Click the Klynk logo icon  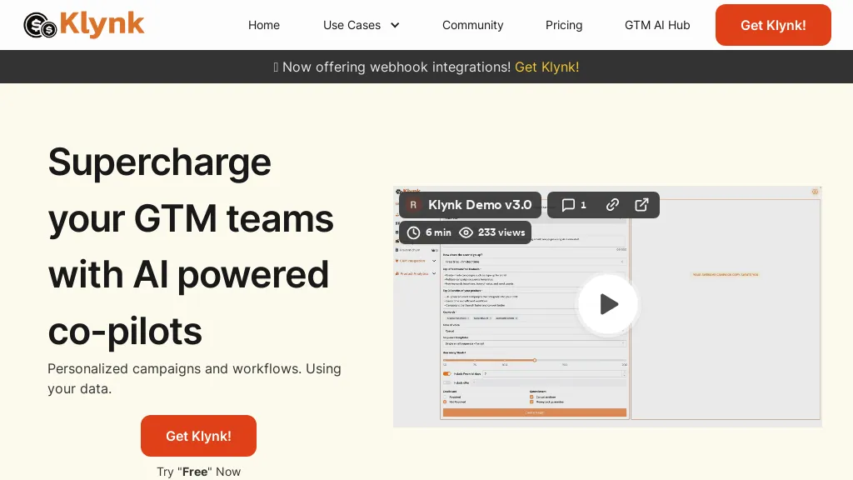(x=40, y=25)
